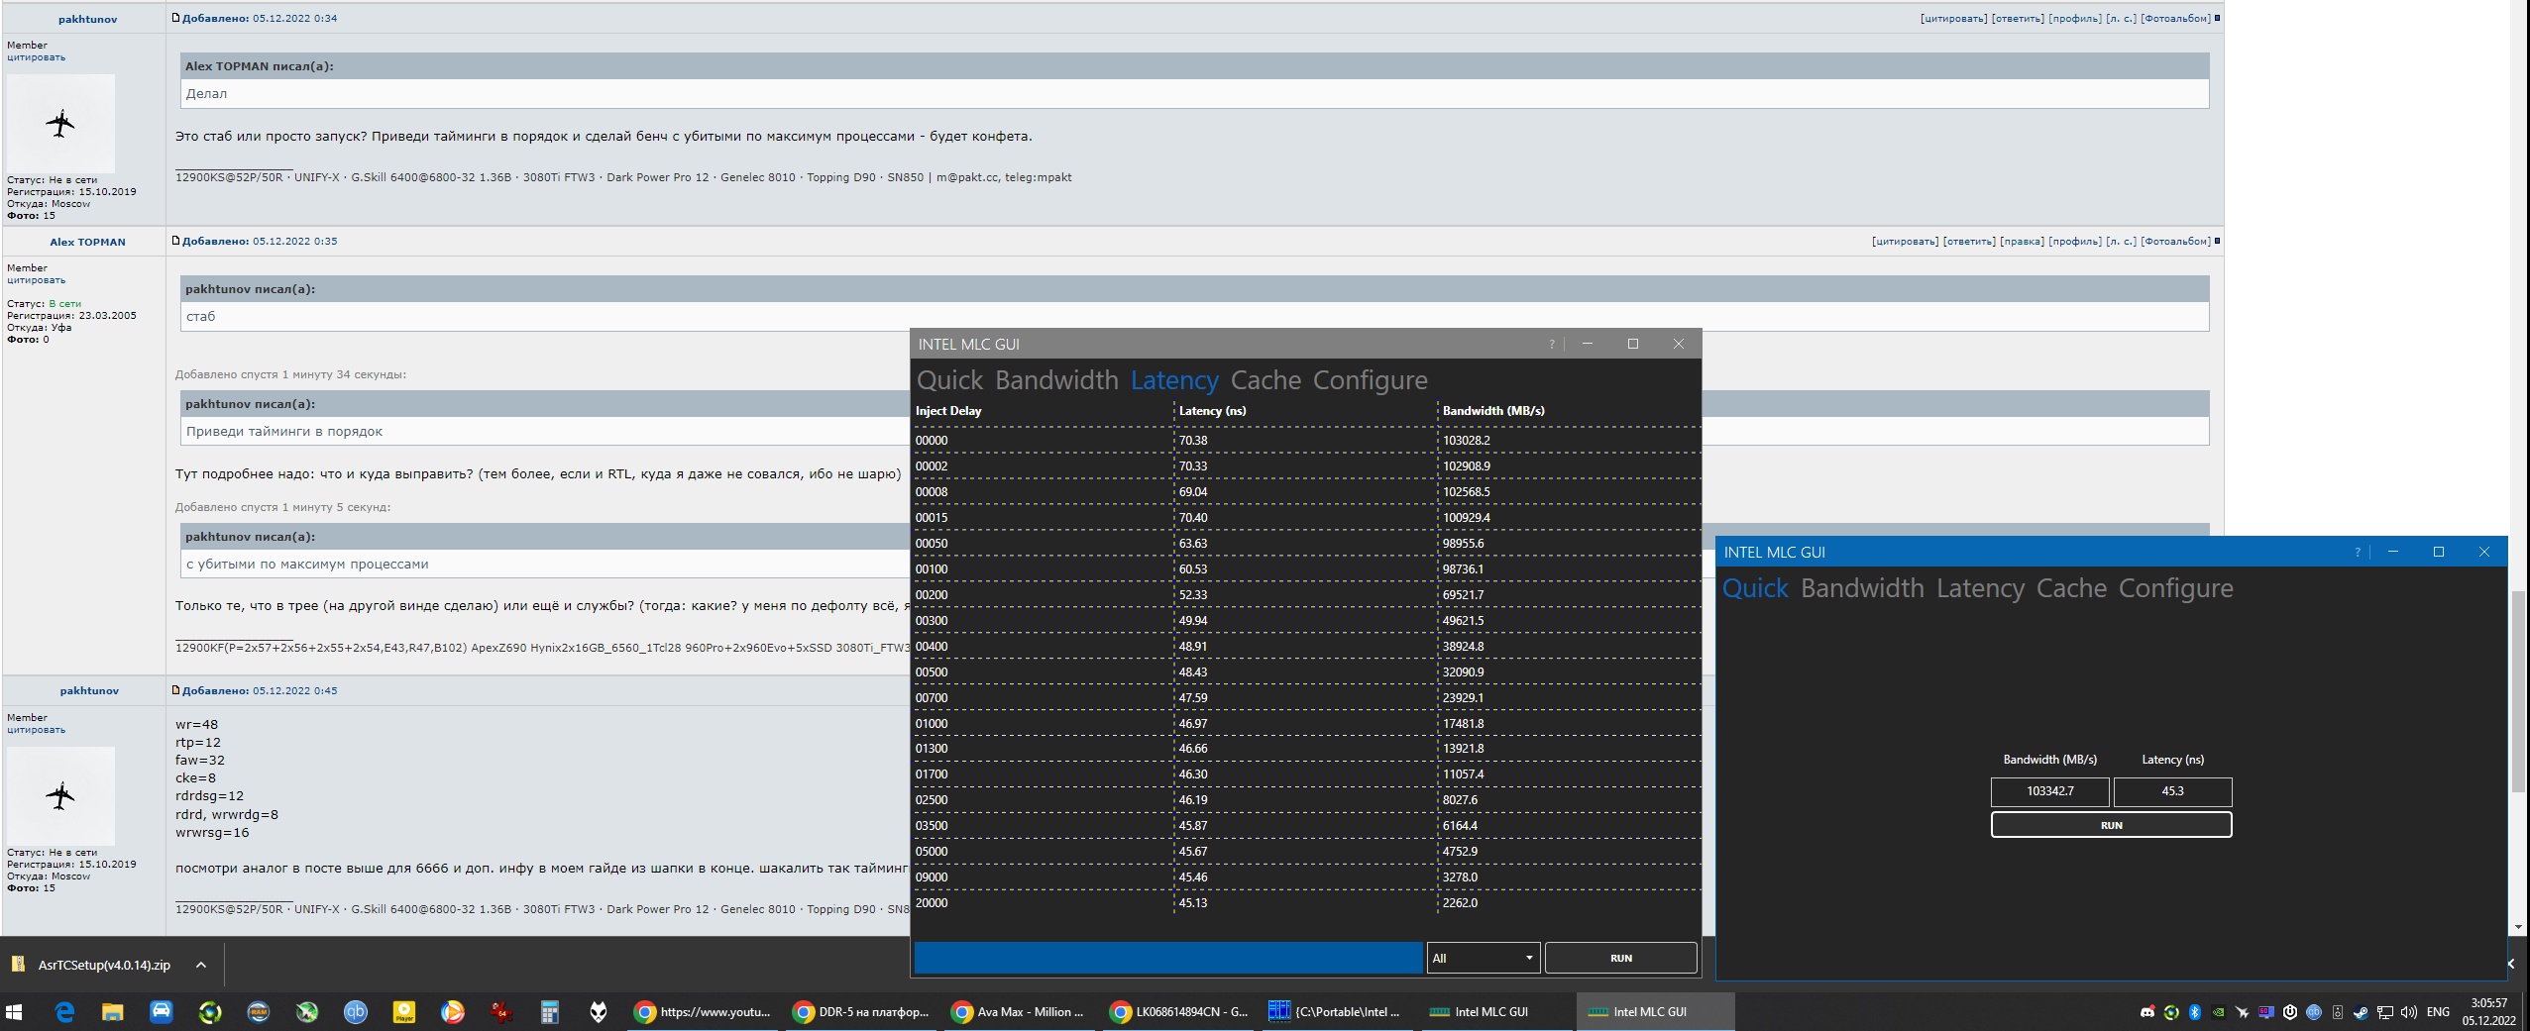Open Configure tab in the Latency window
The width and height of the screenshot is (2530, 1031).
click(x=1371, y=380)
